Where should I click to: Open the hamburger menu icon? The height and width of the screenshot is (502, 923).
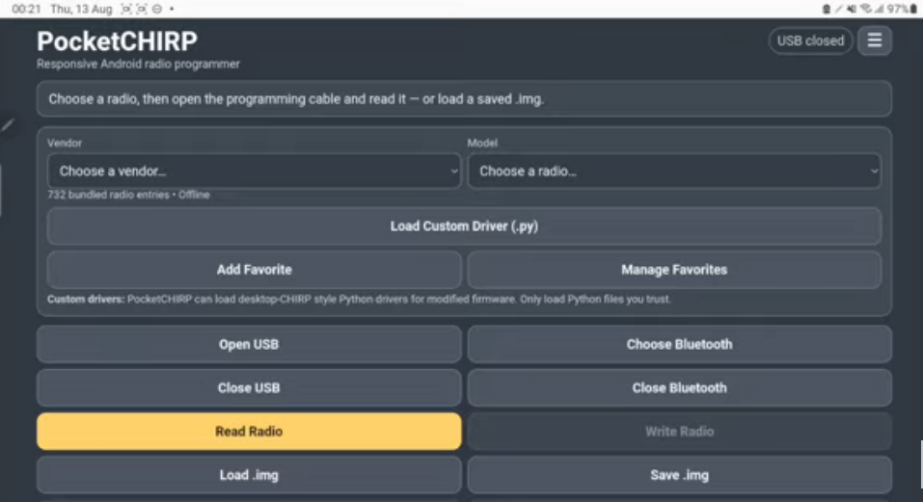click(x=874, y=40)
